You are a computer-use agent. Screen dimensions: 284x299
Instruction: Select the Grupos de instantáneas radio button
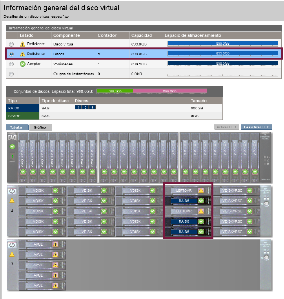click(12, 74)
